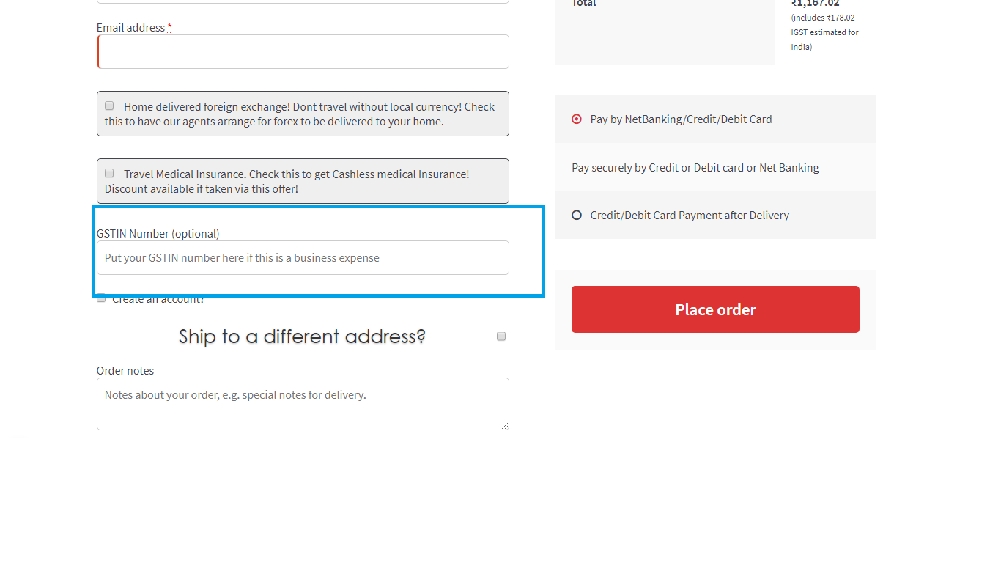Click the 'Credit/Debit Card Payment after Delivery' label

(690, 215)
